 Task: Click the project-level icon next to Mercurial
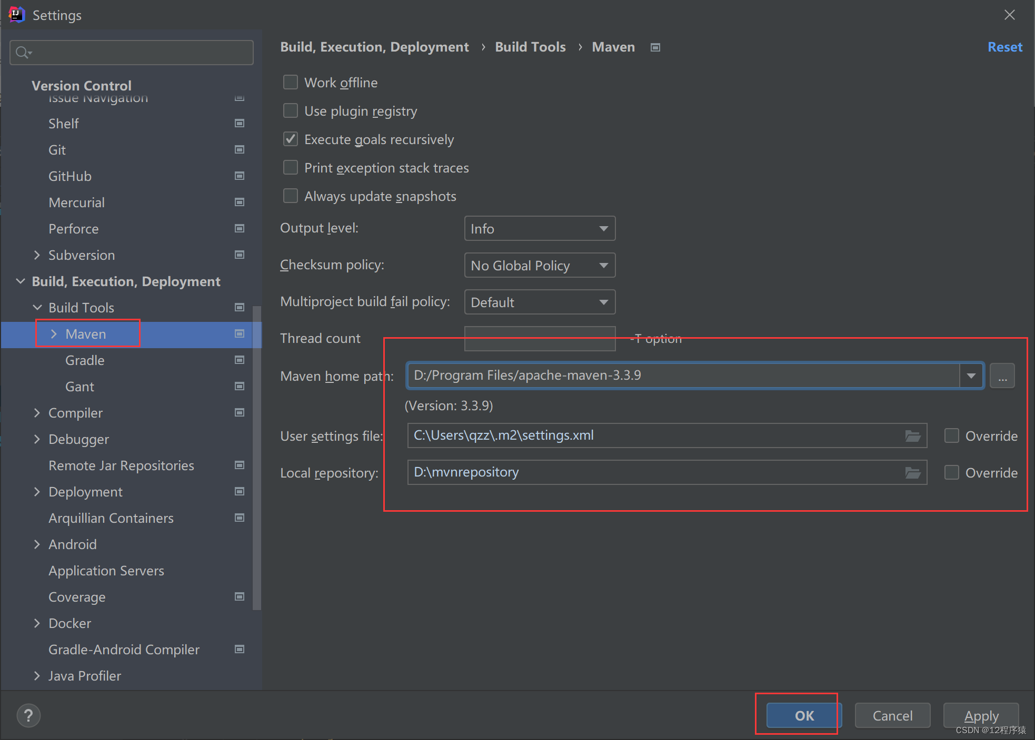tap(240, 202)
